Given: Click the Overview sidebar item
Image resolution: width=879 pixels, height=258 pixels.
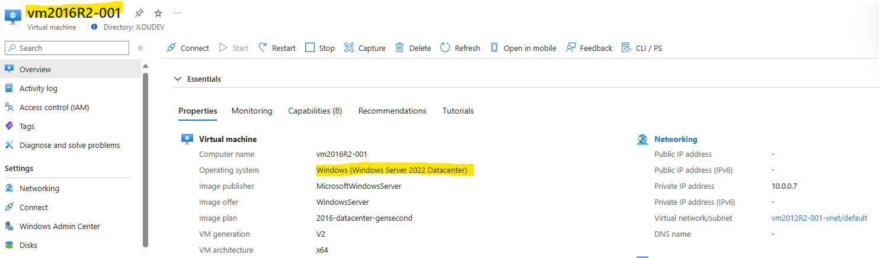Looking at the screenshot, I should [71, 69].
